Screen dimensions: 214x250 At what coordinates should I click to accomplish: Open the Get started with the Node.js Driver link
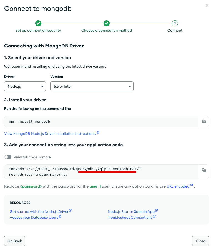click(x=39, y=211)
